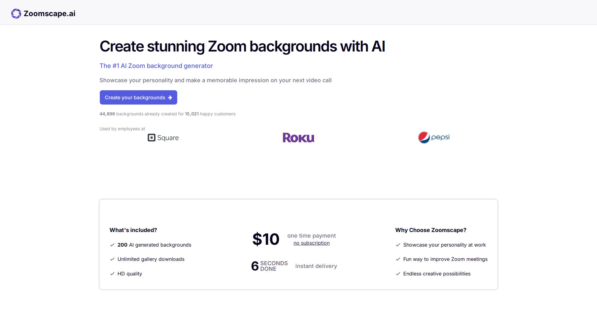Click the Zoomscape.ai aperture logo icon
Image resolution: width=597 pixels, height=335 pixels.
[16, 14]
